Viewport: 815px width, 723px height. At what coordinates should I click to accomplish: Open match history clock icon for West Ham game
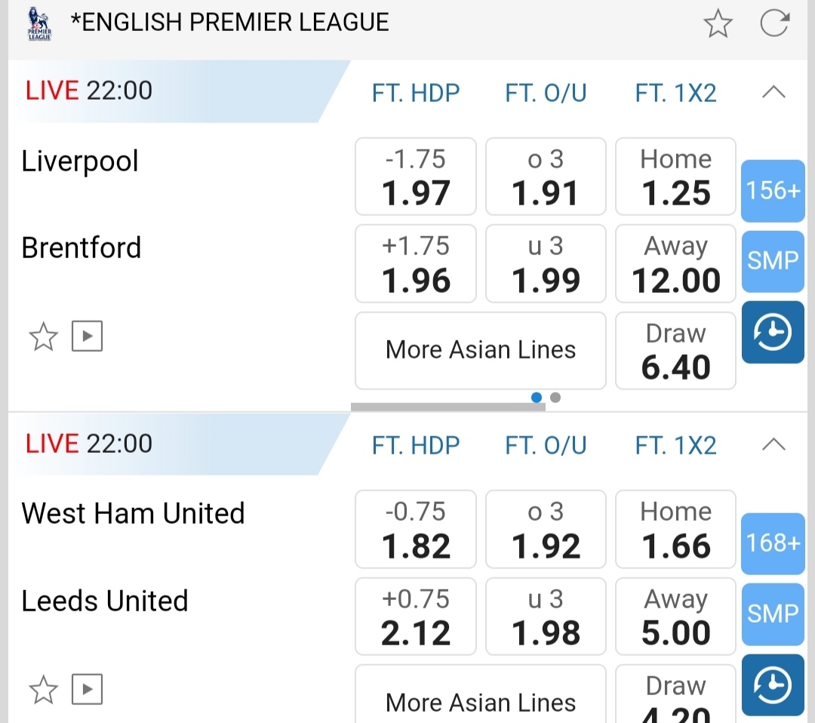[x=773, y=685]
